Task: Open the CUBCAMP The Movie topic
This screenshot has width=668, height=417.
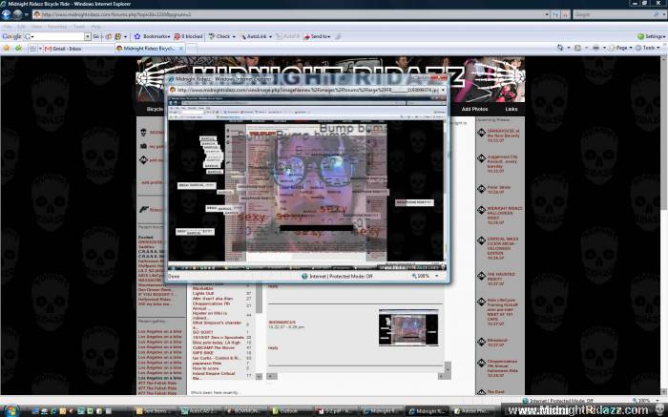Action: pyautogui.click(x=214, y=347)
